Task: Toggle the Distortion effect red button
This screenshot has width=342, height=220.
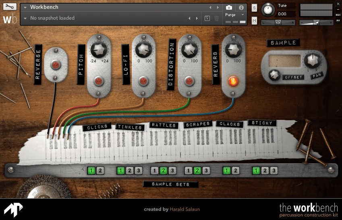Action: [x=189, y=81]
